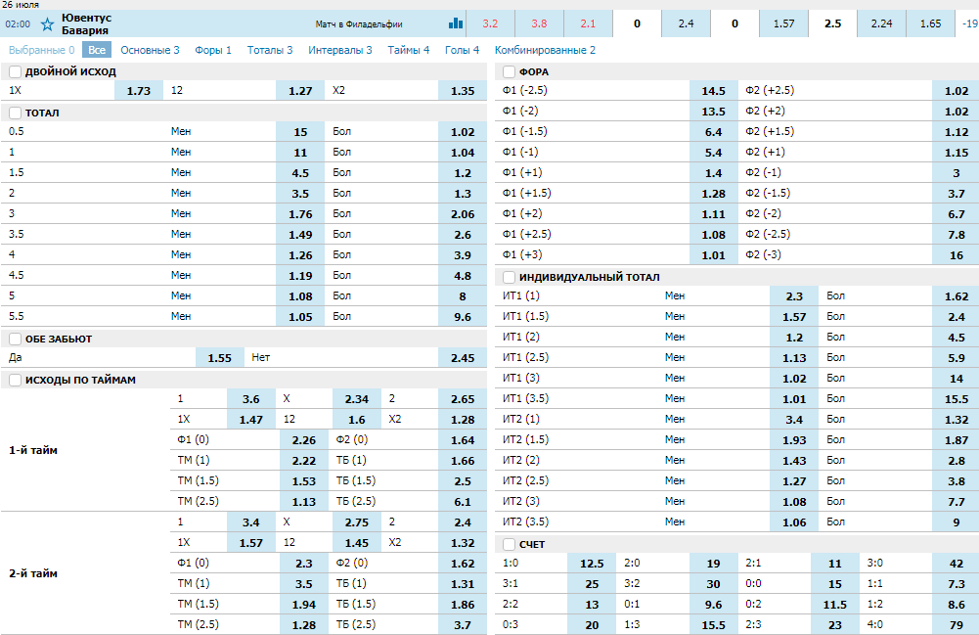Screen dimensions: 979x635
Task: Pick double chance X2 at 1.35
Action: [463, 91]
